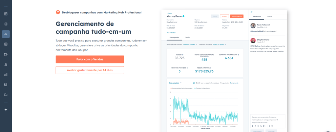Screen dimensions: 336x132
Task: Open the Ações dropdown button
Action: 224,16
